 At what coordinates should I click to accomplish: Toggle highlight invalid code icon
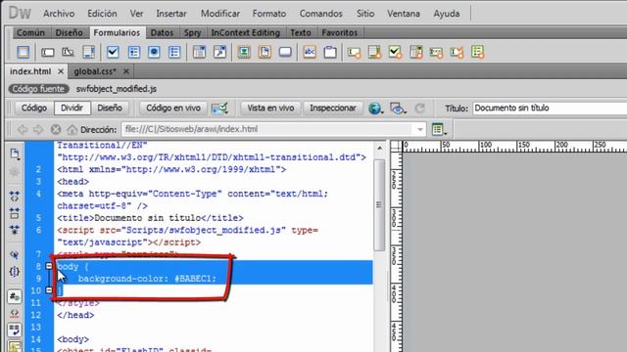(15, 313)
